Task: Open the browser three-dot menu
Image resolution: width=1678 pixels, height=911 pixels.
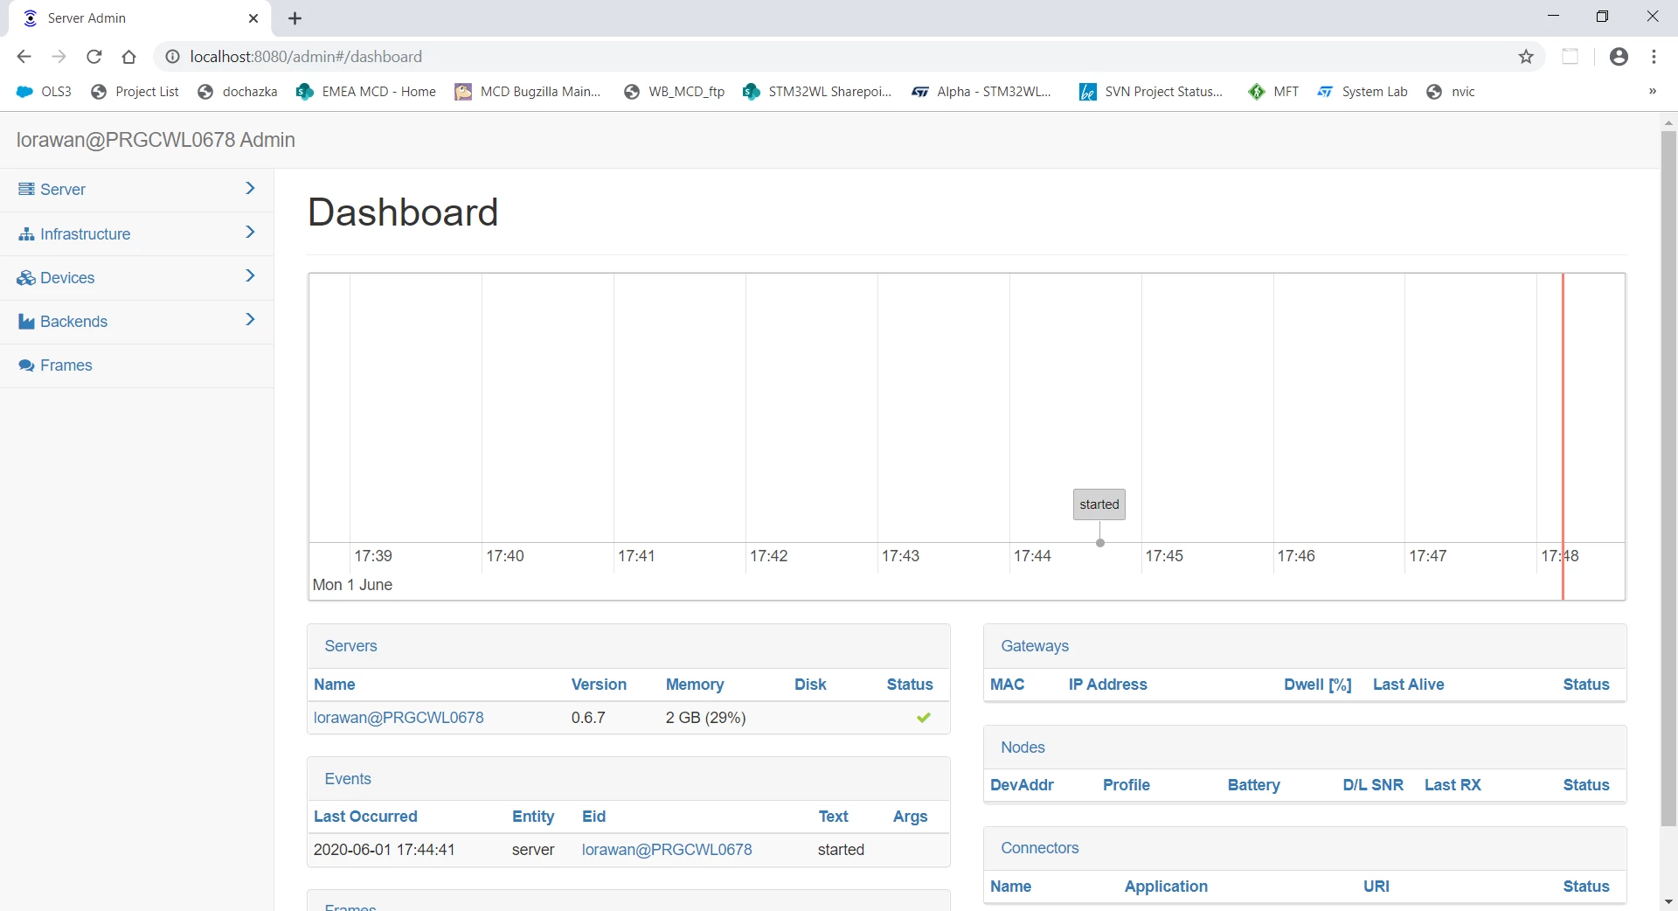Action: (x=1654, y=57)
